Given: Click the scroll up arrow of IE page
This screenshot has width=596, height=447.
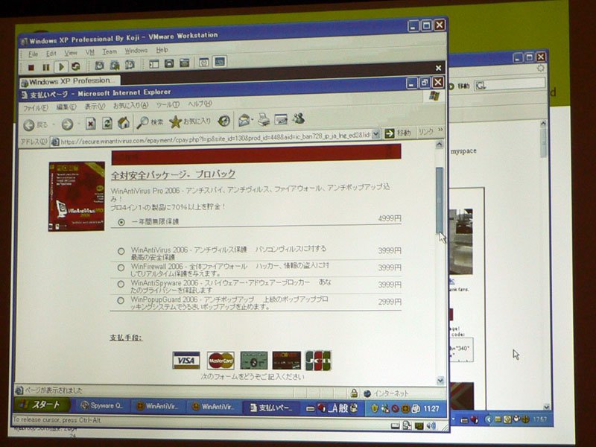Looking at the screenshot, I should click(440, 144).
